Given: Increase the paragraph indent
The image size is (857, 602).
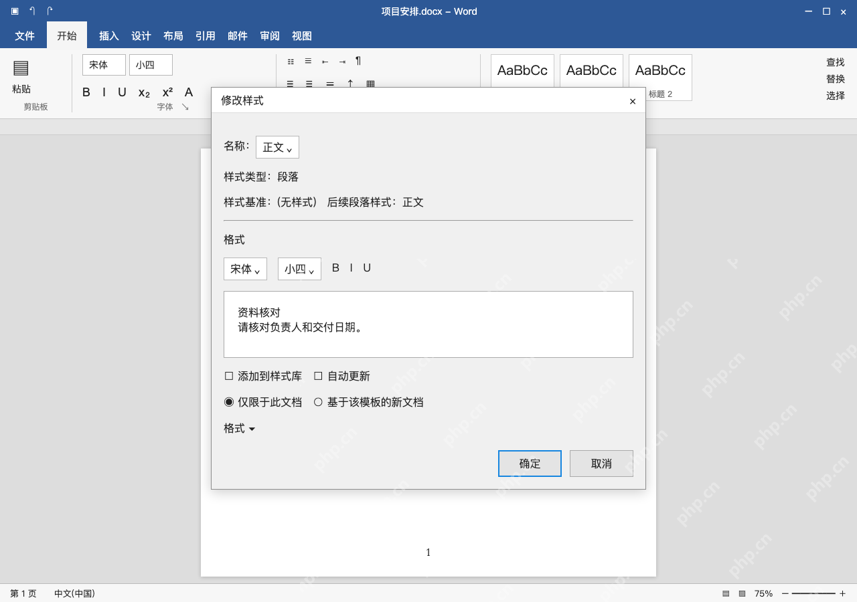Looking at the screenshot, I should pyautogui.click(x=342, y=62).
